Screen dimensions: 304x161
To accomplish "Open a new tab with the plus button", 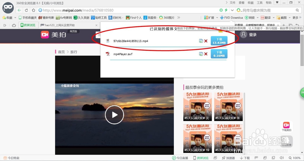I will point(283,25).
